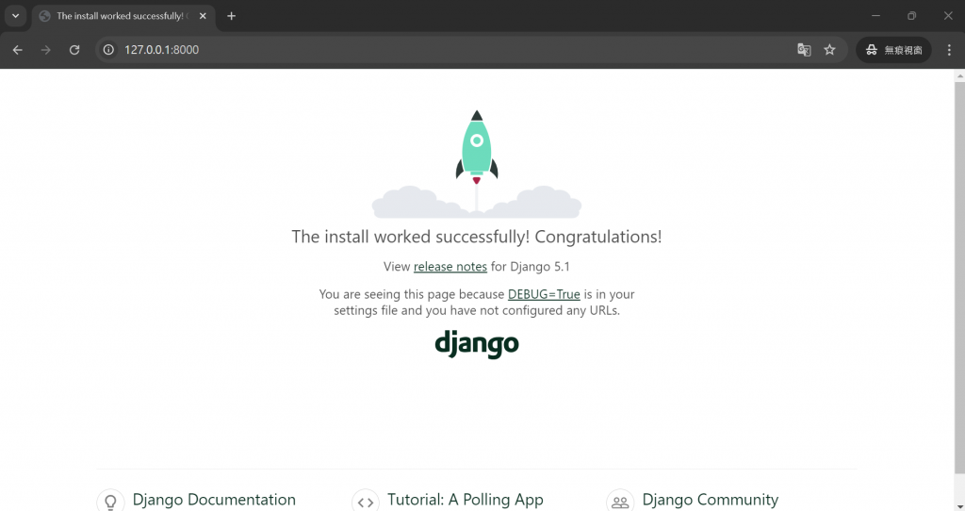The width and height of the screenshot is (965, 511).
Task: Open Tutorial: A Polling App link
Action: pos(466,500)
